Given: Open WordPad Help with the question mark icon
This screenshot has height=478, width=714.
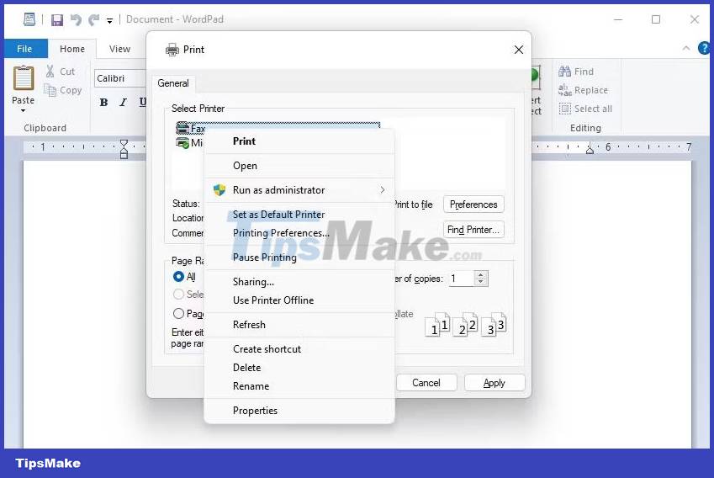Looking at the screenshot, I should [x=704, y=48].
